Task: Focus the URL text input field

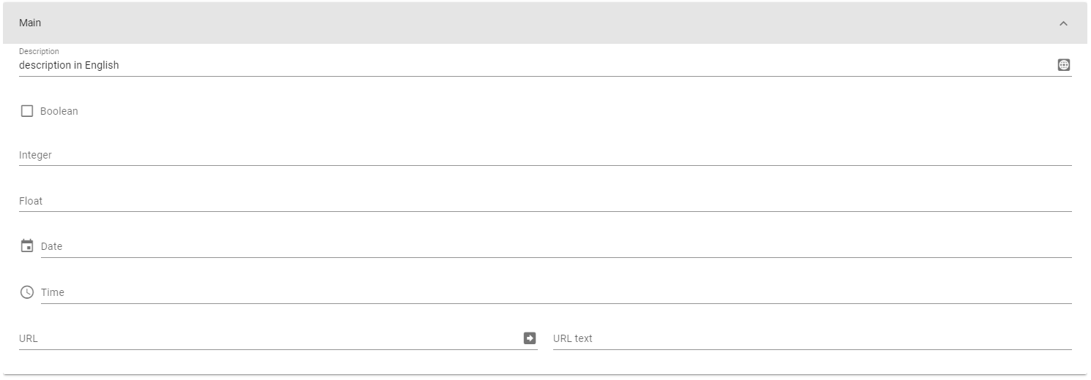Action: coord(812,338)
